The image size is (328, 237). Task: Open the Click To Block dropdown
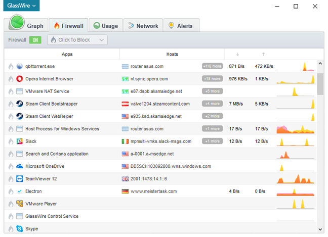pos(77,40)
